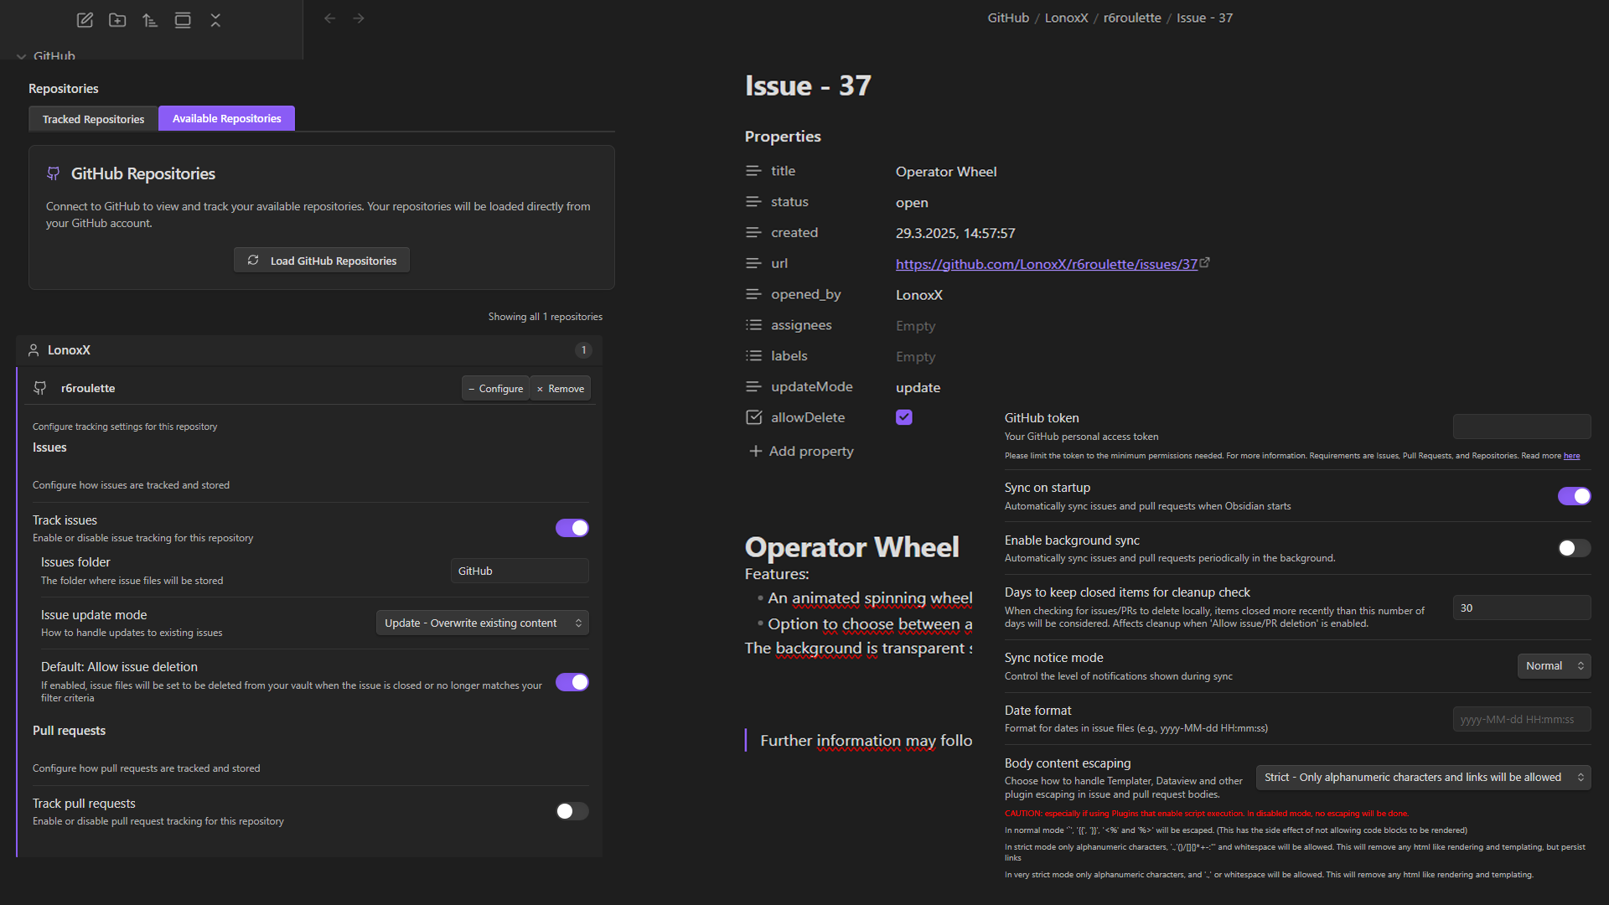Click Load GitHub Repositories

[321, 260]
